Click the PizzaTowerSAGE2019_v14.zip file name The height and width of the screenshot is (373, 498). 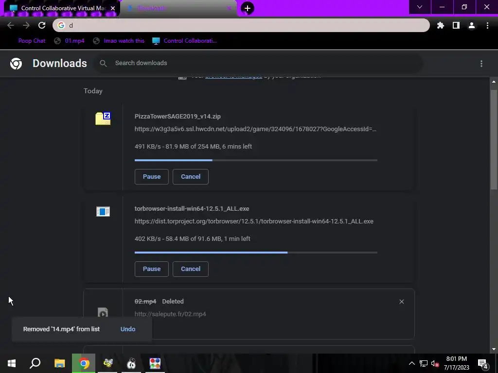tap(178, 117)
